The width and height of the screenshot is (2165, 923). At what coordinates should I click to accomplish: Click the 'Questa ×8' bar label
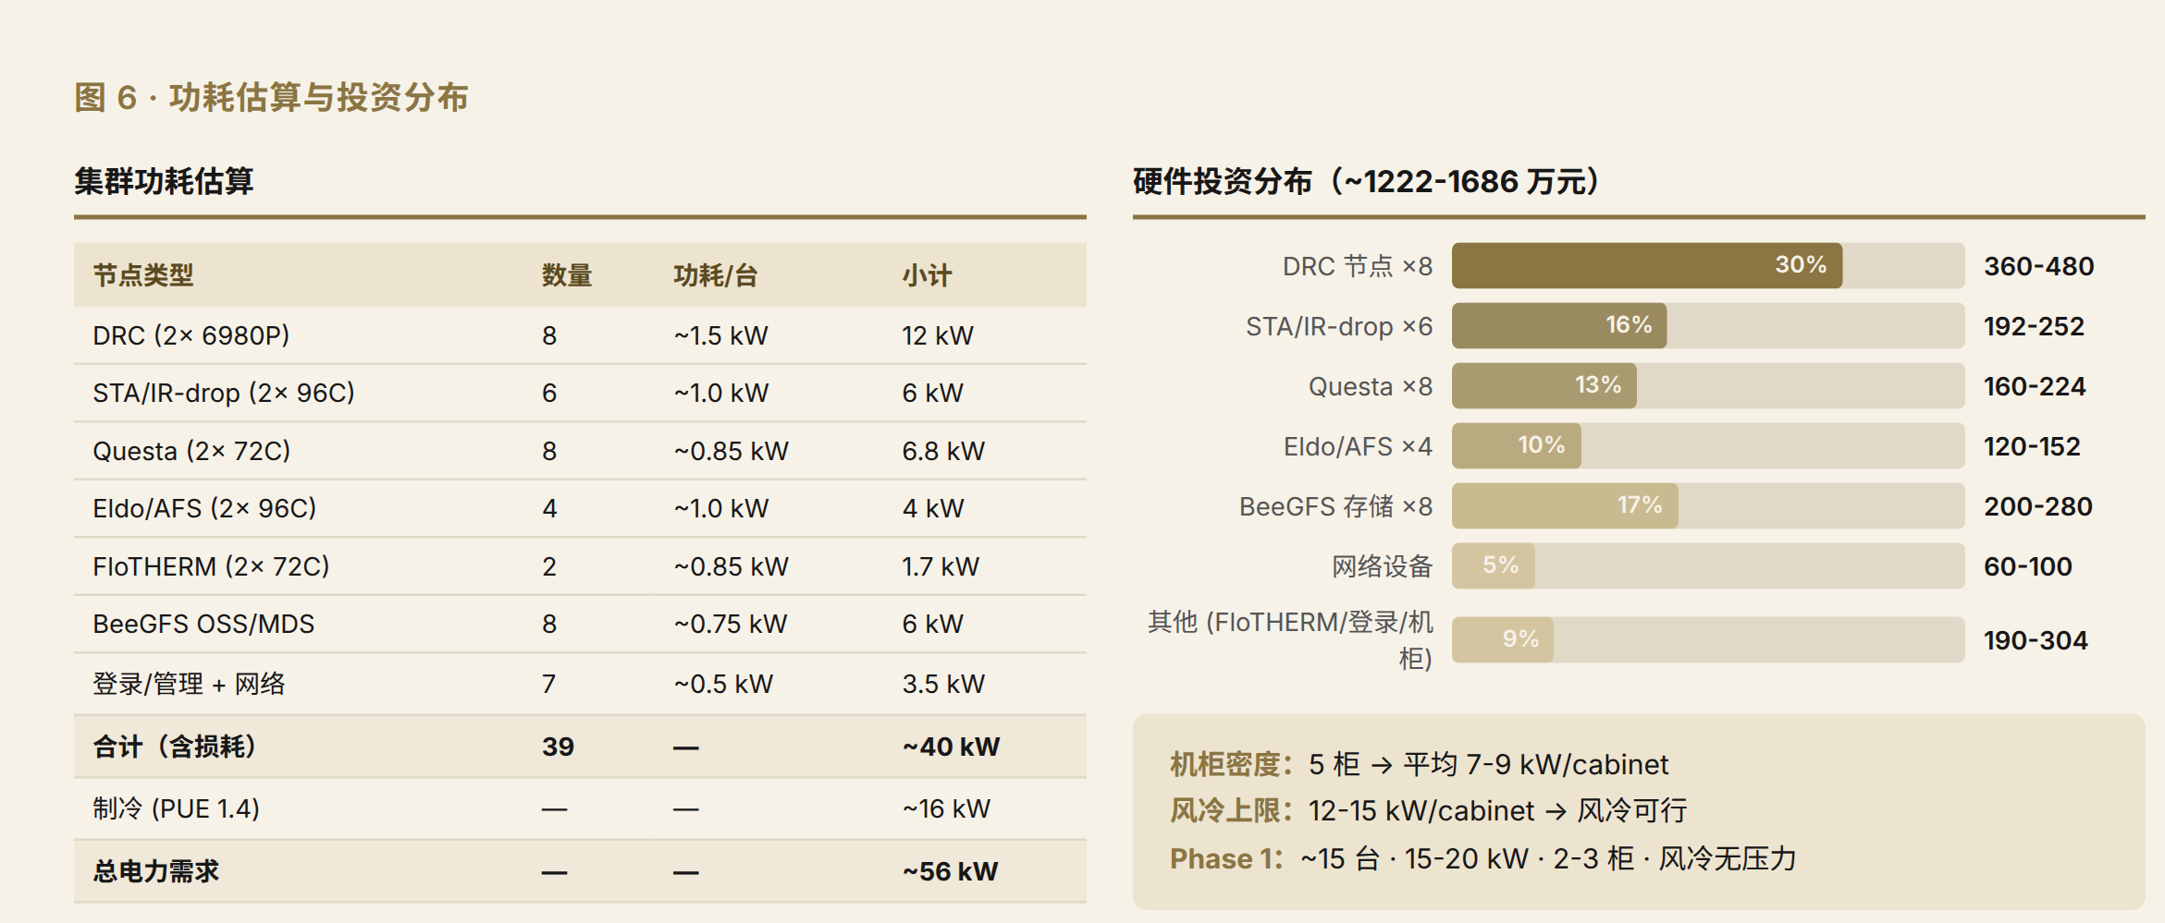[1370, 386]
